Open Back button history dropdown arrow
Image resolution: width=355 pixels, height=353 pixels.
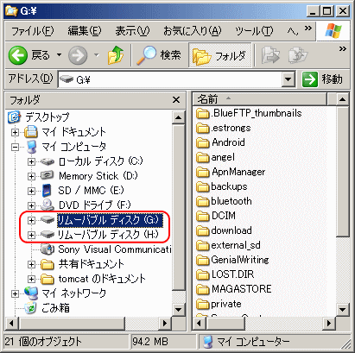[59, 54]
